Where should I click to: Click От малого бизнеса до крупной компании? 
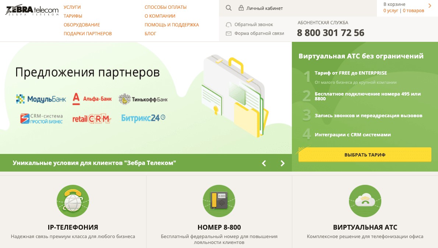tap(356, 82)
